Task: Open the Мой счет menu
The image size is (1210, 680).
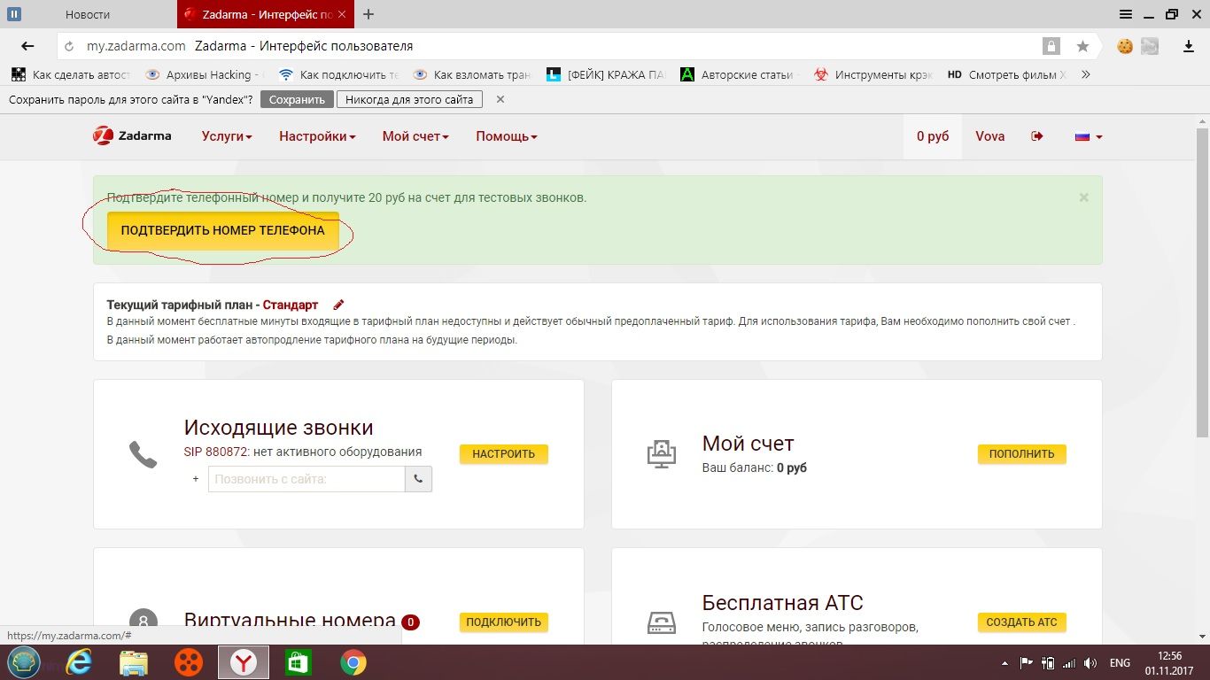Action: pyautogui.click(x=415, y=136)
